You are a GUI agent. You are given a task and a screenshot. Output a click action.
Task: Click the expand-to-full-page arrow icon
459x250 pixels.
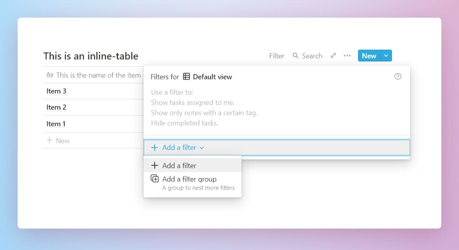333,55
